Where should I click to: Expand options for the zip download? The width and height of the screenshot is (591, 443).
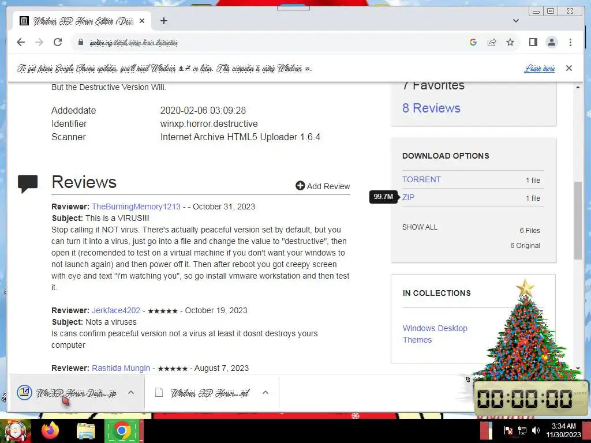click(x=131, y=392)
